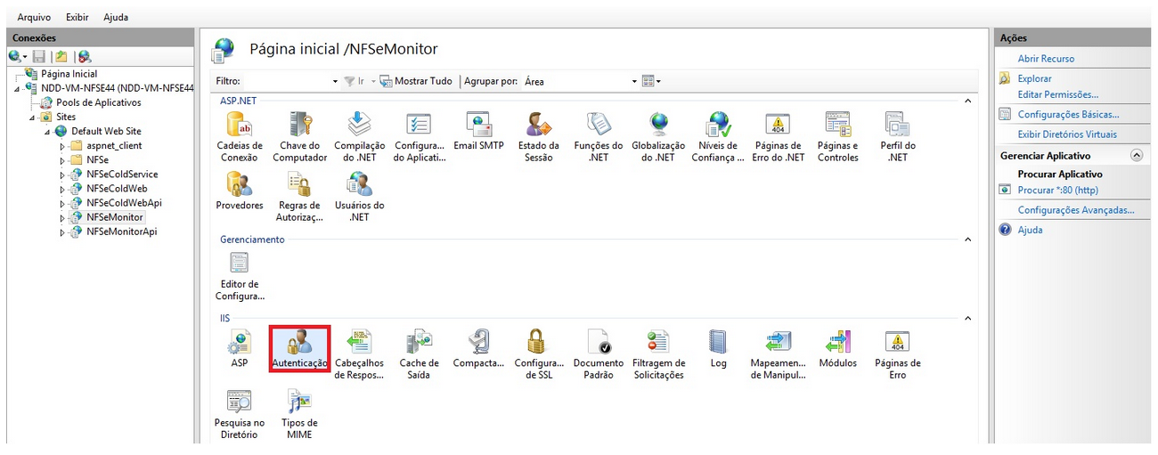Screen dimensions: 1158x455
Task: Open Configurações Básicas link
Action: [x=1068, y=114]
